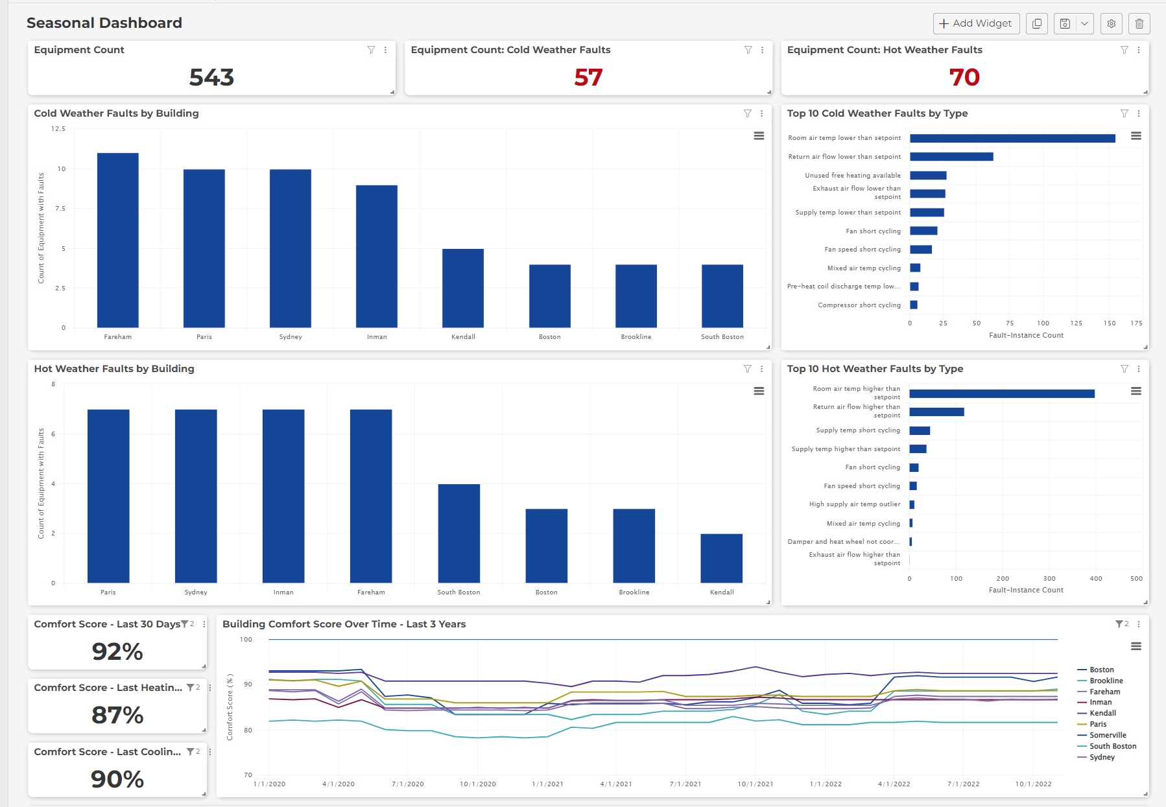Click the filter badge on Comfort Score - Last Heating

[x=191, y=687]
